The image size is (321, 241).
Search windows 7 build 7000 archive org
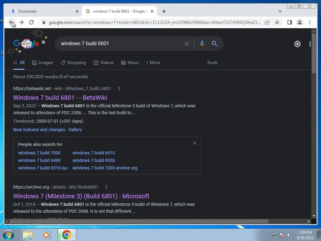pos(105,168)
